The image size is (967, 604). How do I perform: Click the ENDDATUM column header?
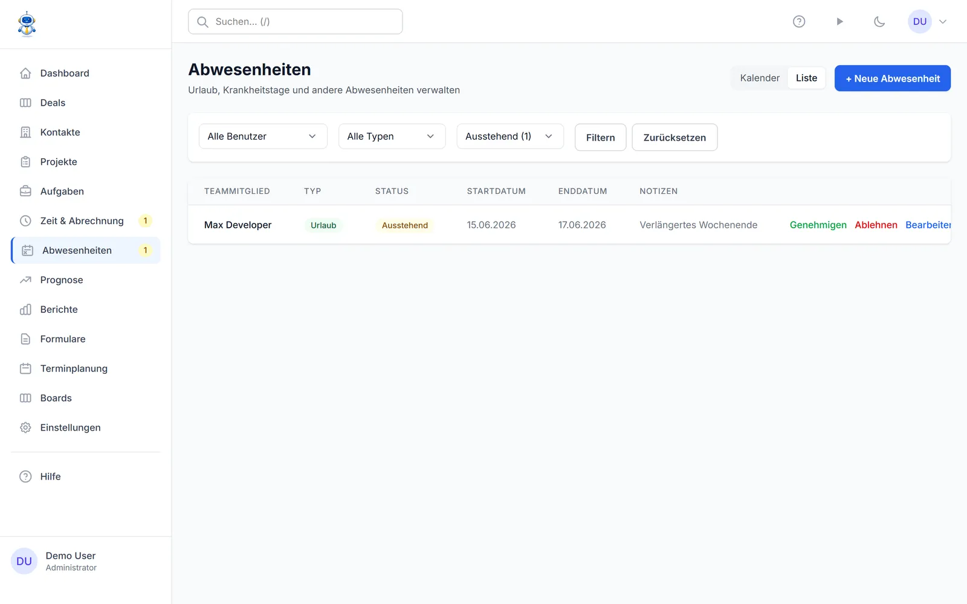[x=583, y=191]
